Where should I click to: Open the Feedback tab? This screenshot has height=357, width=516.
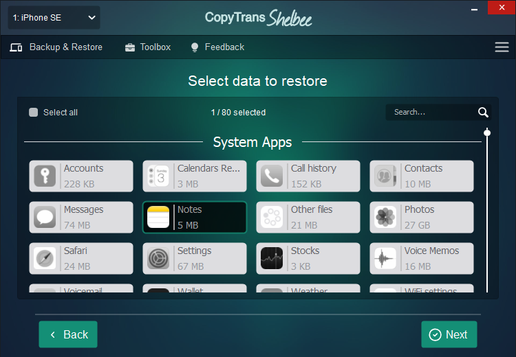[x=217, y=47]
